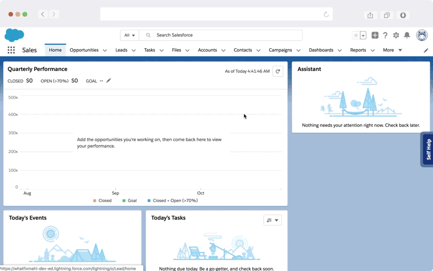The width and height of the screenshot is (433, 271).
Task: Open the Today's Tasks filter dropdown
Action: coord(273,220)
